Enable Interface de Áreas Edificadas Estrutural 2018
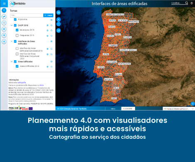 [x=17, y=49]
